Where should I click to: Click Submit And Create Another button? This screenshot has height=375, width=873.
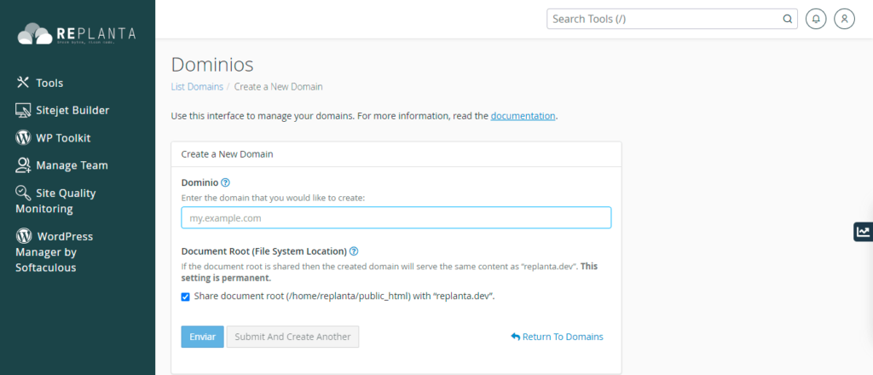[292, 337]
